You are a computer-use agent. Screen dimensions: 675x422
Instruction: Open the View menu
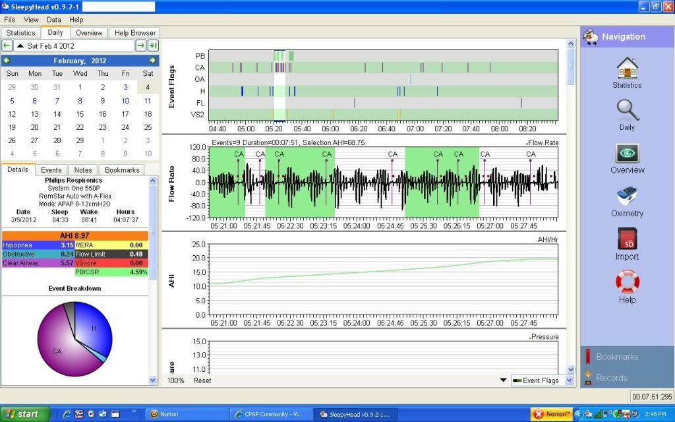[31, 20]
